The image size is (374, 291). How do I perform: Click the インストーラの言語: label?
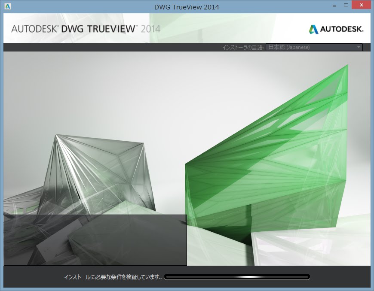coord(243,47)
